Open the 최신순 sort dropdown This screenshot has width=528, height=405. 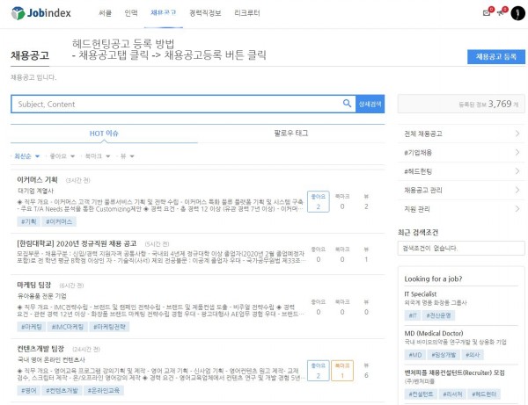point(22,155)
